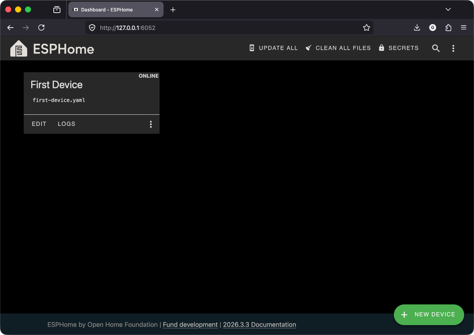Click the ESPHome house logo
474x335 pixels.
pyautogui.click(x=19, y=49)
